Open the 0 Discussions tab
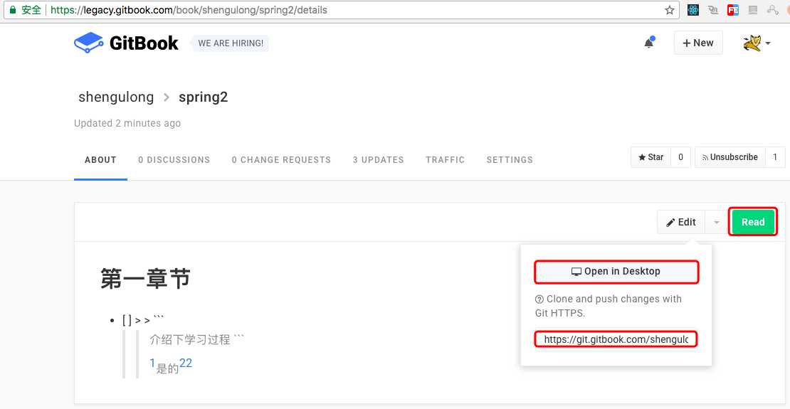 click(174, 159)
